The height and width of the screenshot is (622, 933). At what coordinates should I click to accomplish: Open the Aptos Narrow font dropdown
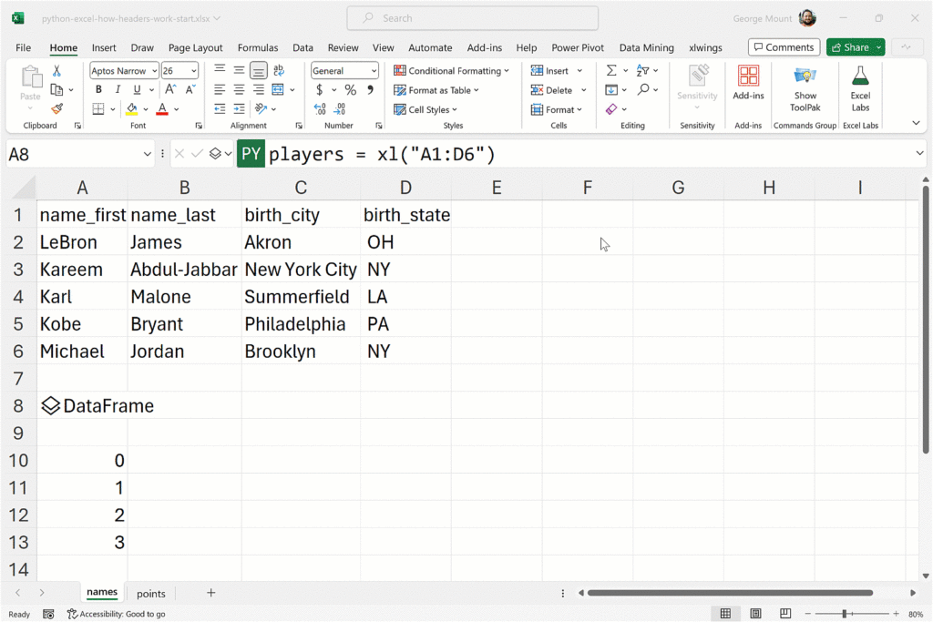(x=154, y=71)
